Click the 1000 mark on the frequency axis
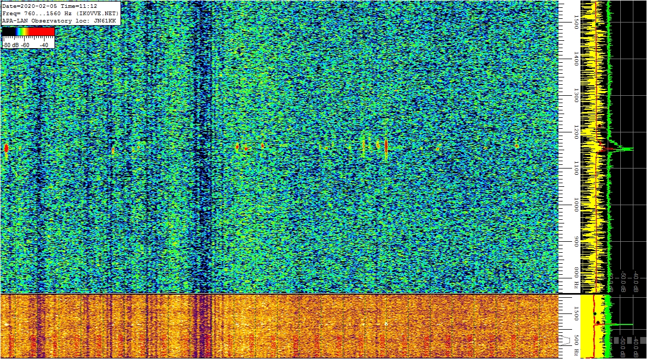 coord(576,205)
